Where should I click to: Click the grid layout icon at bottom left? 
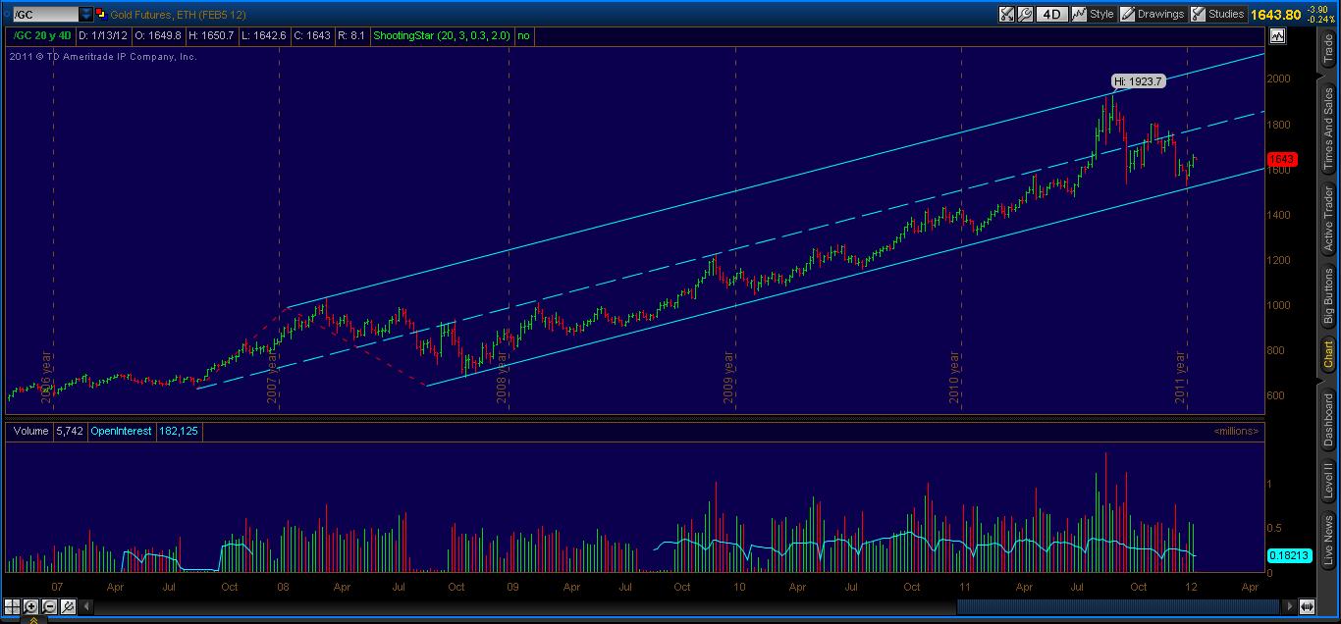click(x=12, y=606)
